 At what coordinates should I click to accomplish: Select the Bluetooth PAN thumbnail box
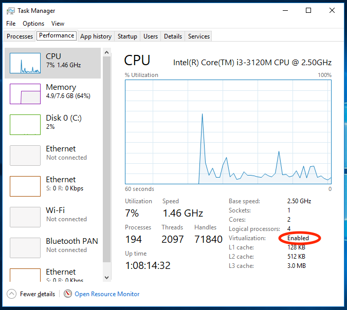pos(25,248)
